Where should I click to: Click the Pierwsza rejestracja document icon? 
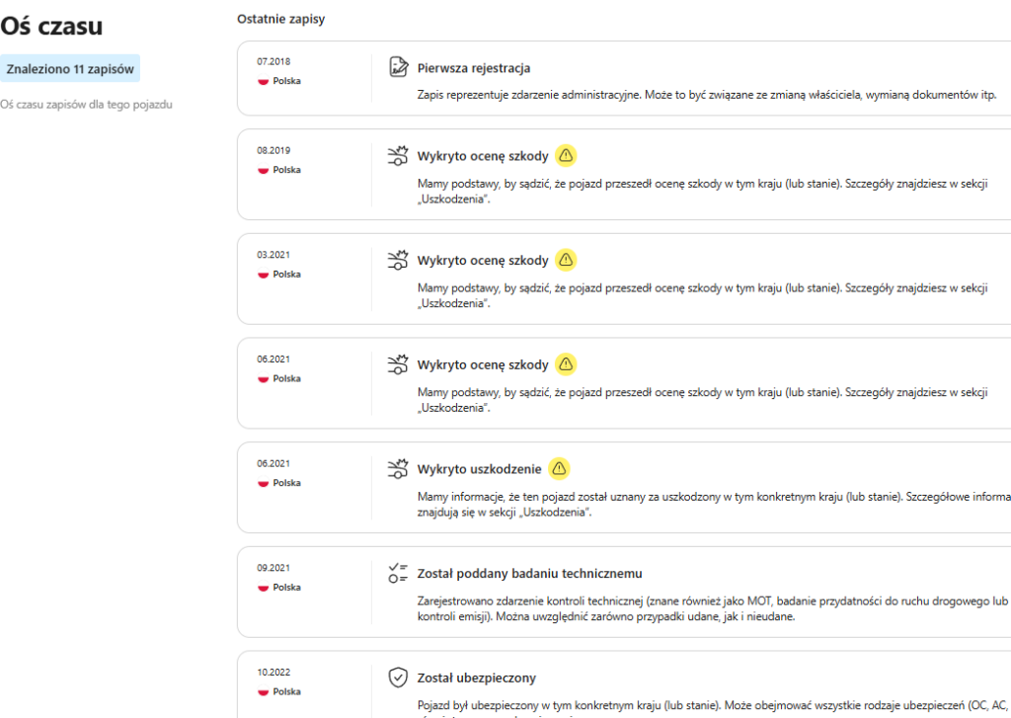[398, 67]
